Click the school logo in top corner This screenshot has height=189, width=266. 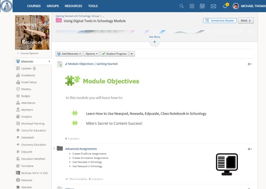pyautogui.click(x=6, y=6)
